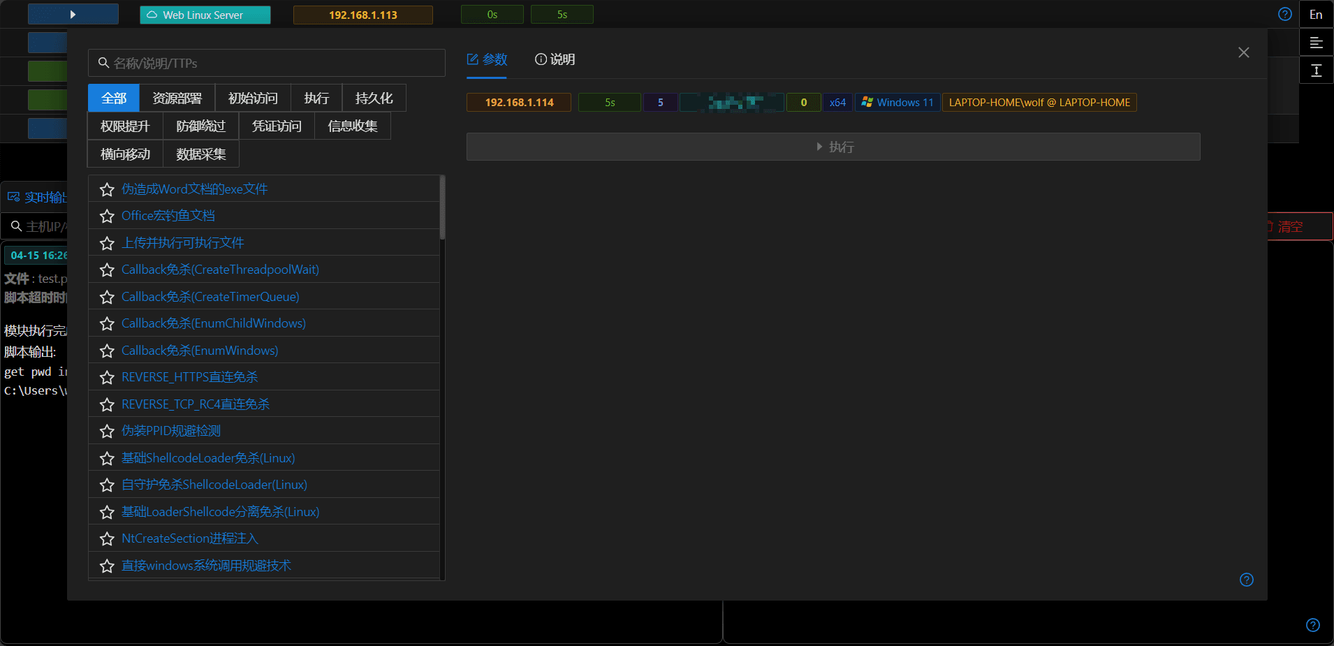Toggle favorite star for 上传并执行可执行文件
Screen dimensions: 1334x646
point(107,243)
